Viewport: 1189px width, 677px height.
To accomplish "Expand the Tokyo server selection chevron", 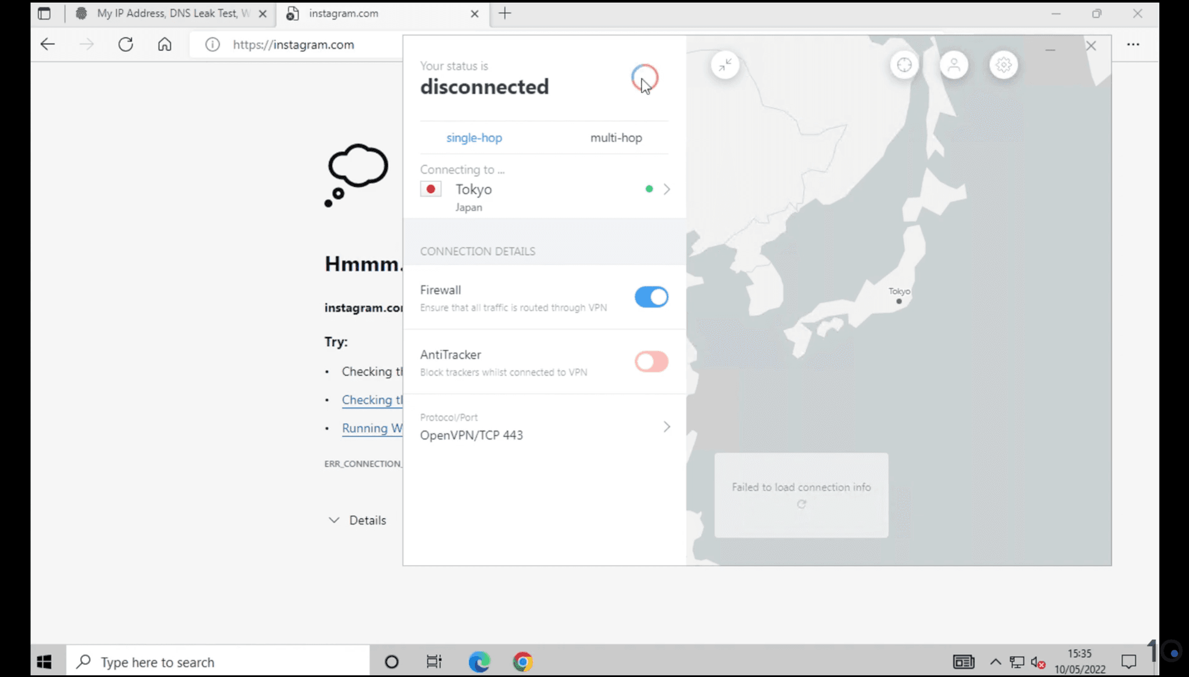I will click(666, 189).
